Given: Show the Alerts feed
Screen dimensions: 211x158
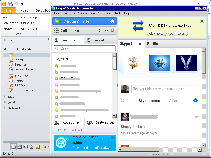Looking at the screenshot, I should tap(174, 101).
